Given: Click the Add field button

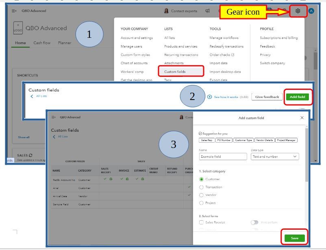Looking at the screenshot, I should [x=297, y=97].
